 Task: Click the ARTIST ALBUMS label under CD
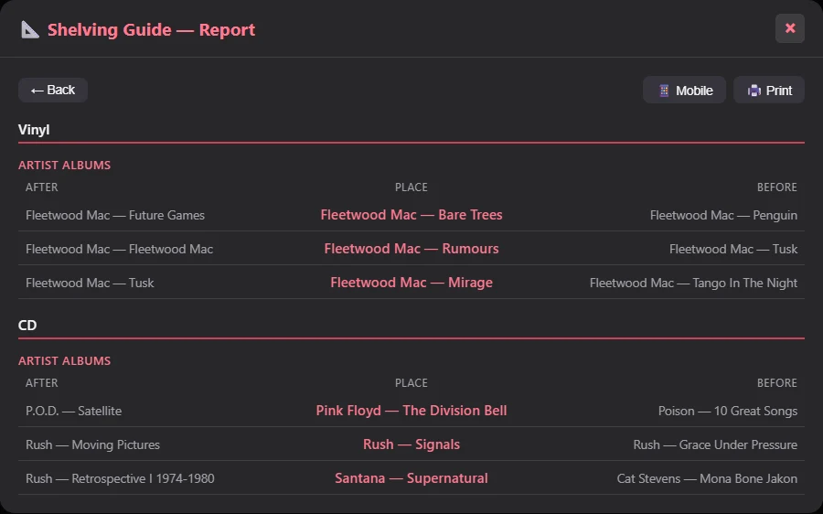point(65,360)
